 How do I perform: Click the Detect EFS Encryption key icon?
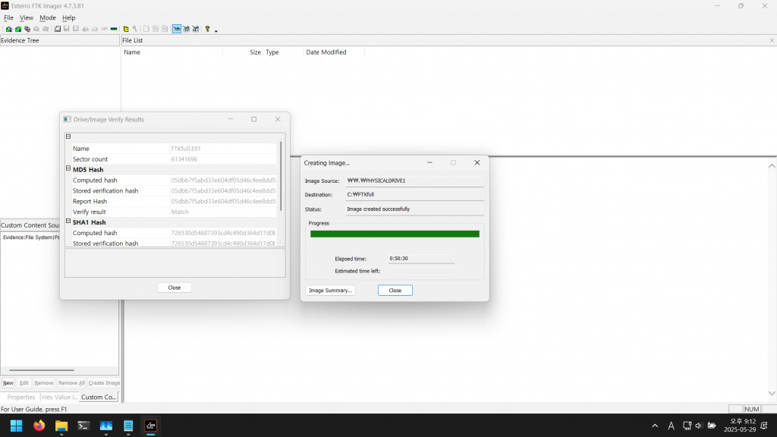135,30
